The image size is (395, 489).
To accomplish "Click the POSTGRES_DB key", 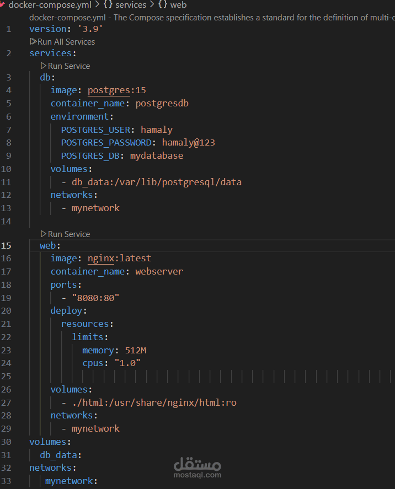I will (90, 155).
